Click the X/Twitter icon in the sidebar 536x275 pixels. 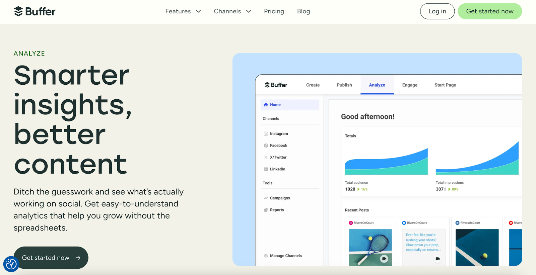click(x=266, y=157)
